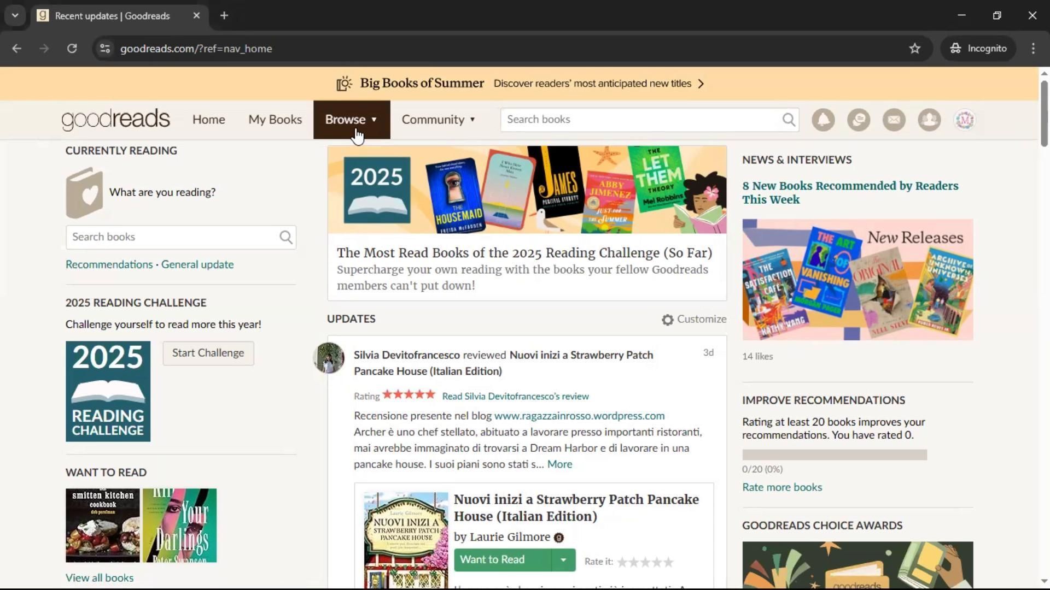The image size is (1050, 590).
Task: Open the Want to Read shelf dropdown arrow
Action: click(563, 560)
